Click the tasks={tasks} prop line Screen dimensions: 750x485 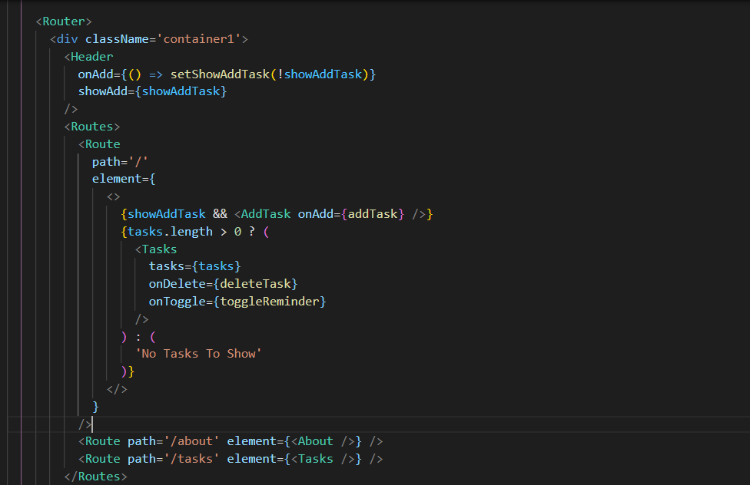point(194,266)
